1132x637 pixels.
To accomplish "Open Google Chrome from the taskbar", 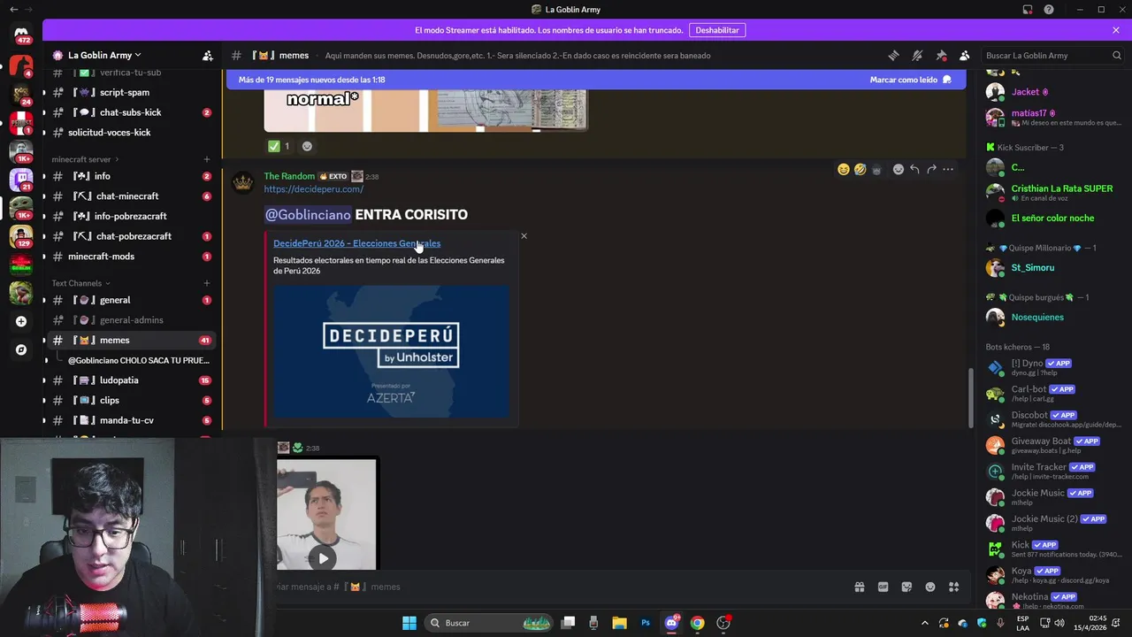I will tap(698, 623).
